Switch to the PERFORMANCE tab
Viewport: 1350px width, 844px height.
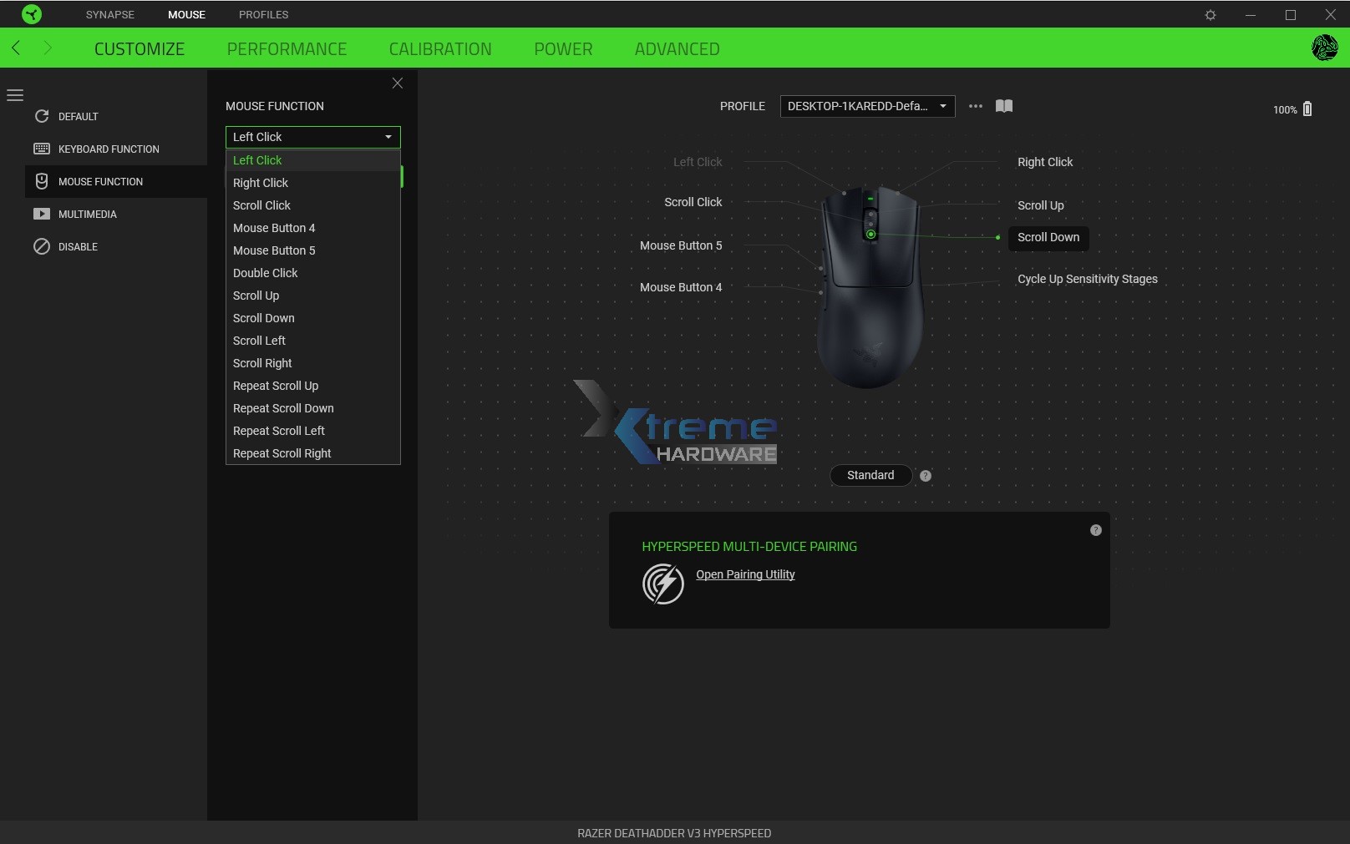287,48
